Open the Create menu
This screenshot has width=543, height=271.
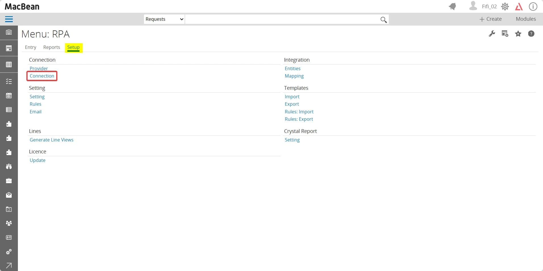pyautogui.click(x=490, y=19)
